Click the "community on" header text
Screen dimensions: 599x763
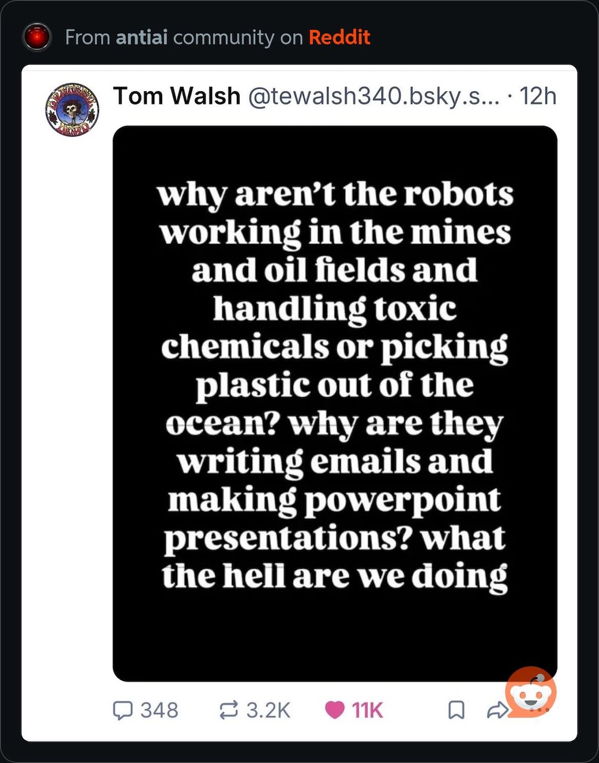(238, 37)
